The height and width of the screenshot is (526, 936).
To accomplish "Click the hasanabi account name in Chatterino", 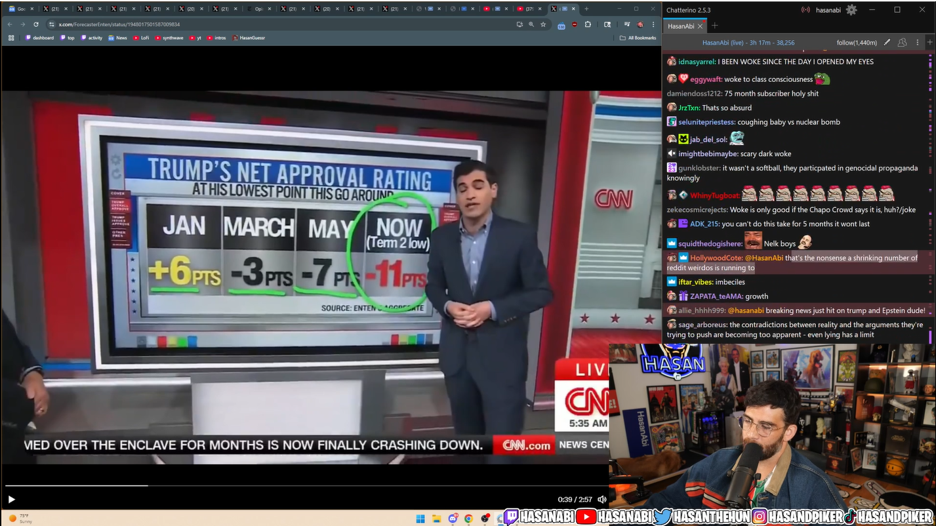I will (828, 10).
